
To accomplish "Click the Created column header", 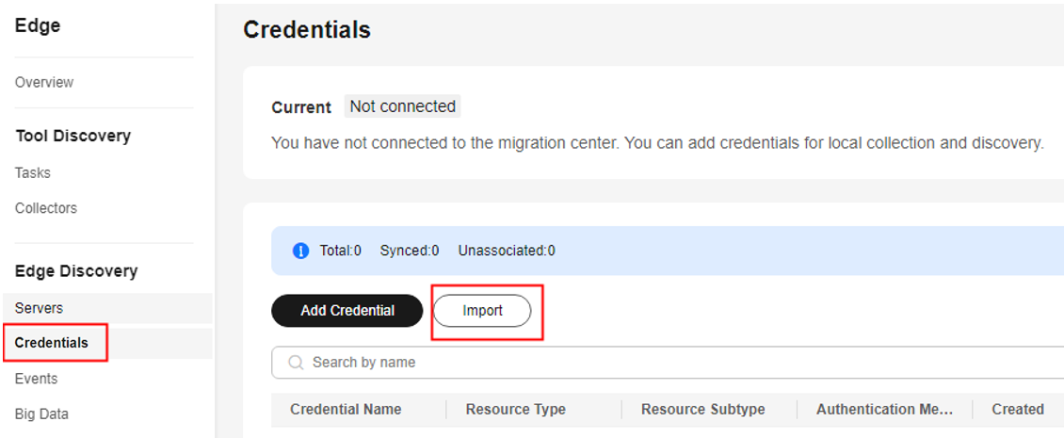I will coord(1018,410).
